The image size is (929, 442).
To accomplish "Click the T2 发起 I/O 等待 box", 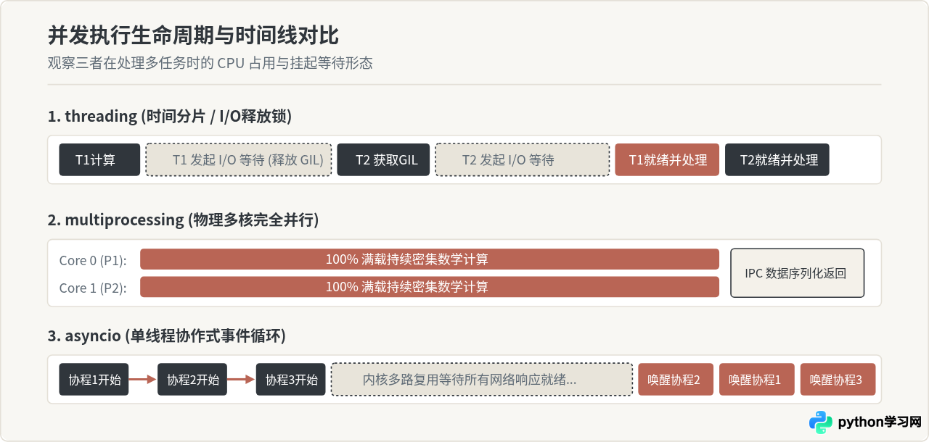I will tap(522, 159).
